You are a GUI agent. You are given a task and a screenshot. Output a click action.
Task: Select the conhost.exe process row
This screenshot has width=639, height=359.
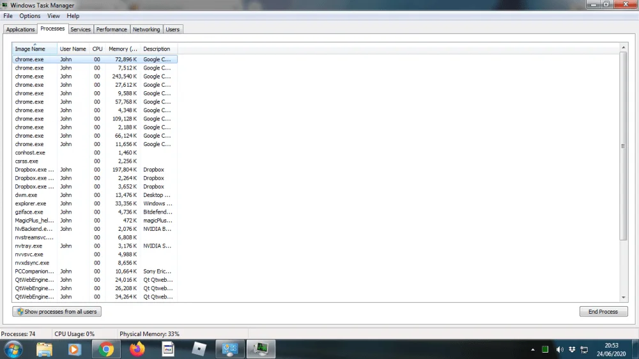click(x=95, y=153)
